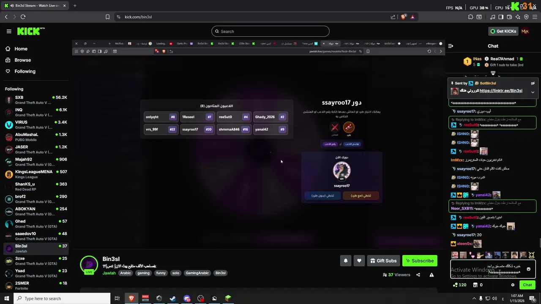Toggle the Brave sidebar panel
Screen dimensions: 541x304
(x=501, y=17)
